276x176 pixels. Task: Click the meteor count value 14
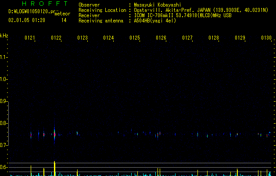(64, 20)
